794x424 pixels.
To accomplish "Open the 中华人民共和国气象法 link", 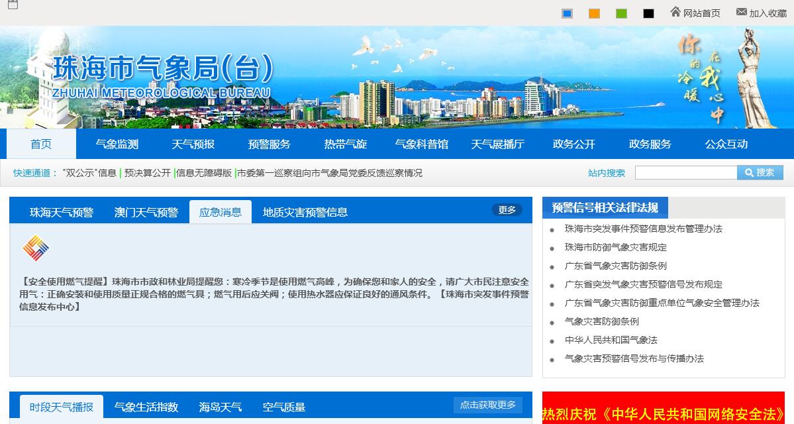I will point(611,340).
